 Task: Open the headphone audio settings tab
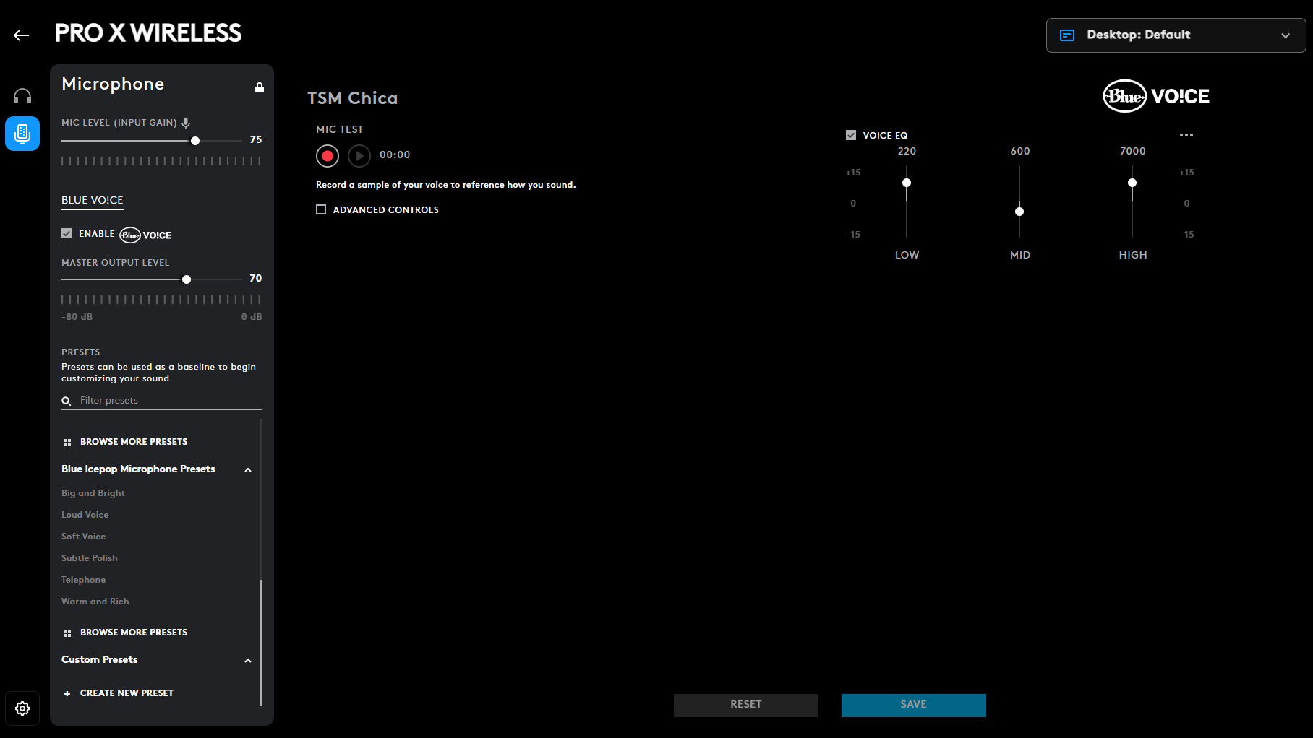[x=22, y=96]
